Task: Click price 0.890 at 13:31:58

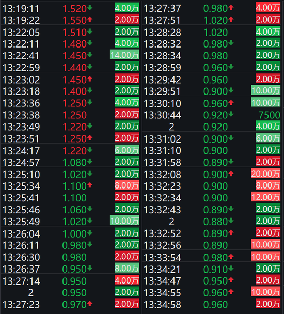Action: (216, 162)
